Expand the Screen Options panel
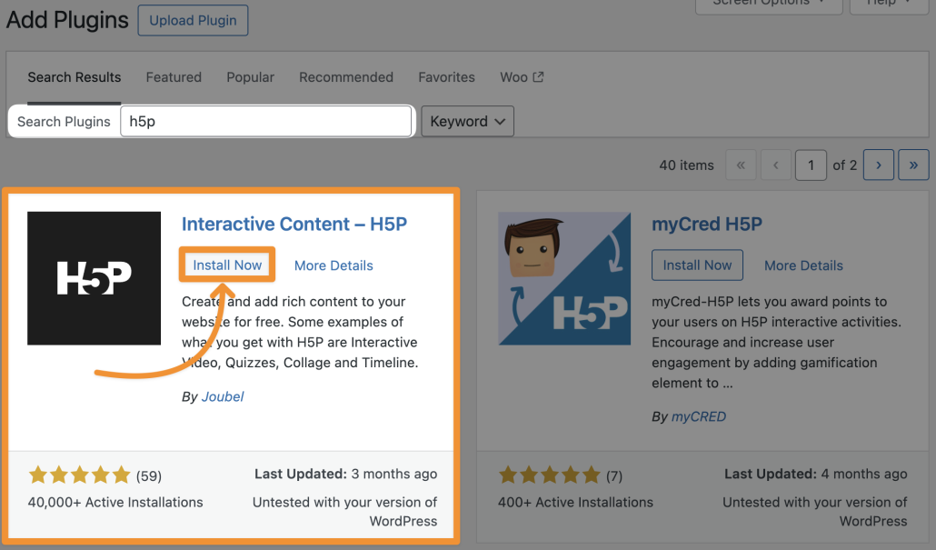 pyautogui.click(x=768, y=4)
